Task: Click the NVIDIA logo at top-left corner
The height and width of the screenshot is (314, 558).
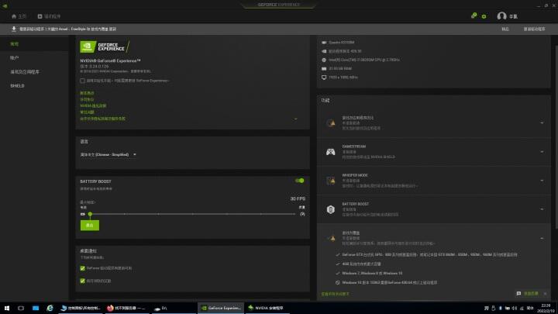Action: click(5, 5)
